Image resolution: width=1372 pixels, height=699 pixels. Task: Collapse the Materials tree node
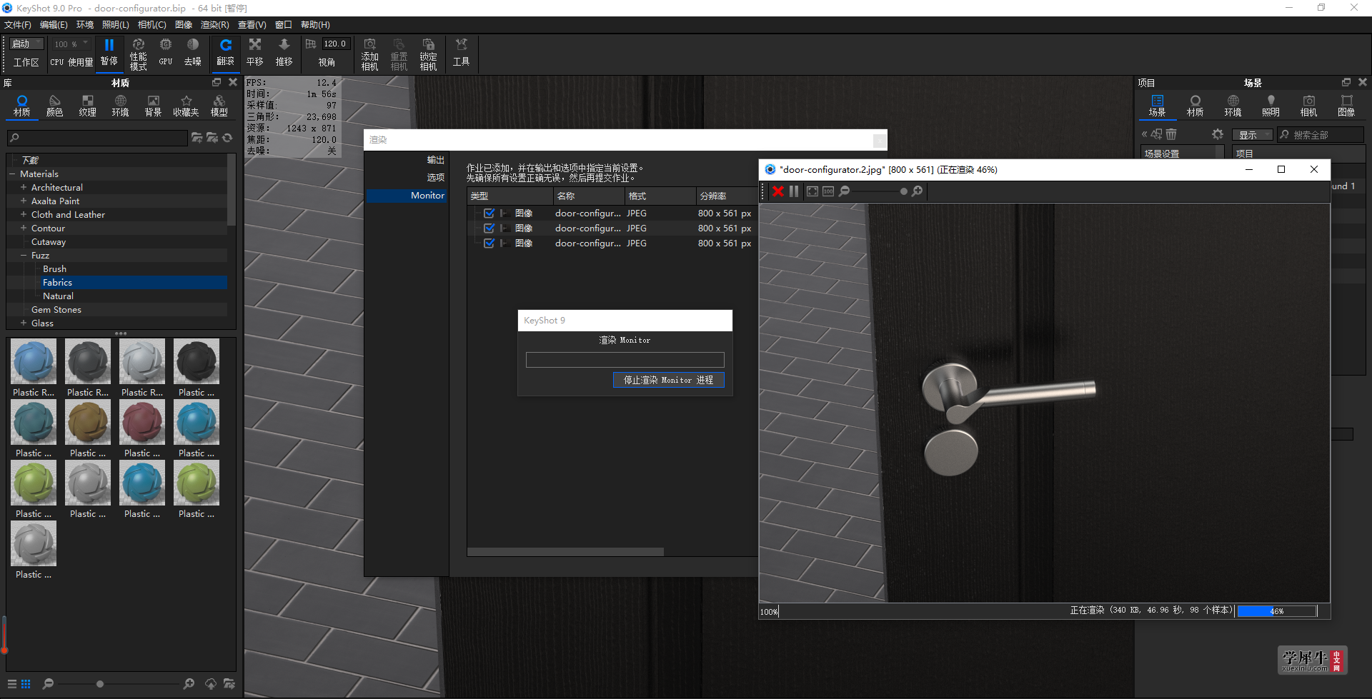coord(12,174)
